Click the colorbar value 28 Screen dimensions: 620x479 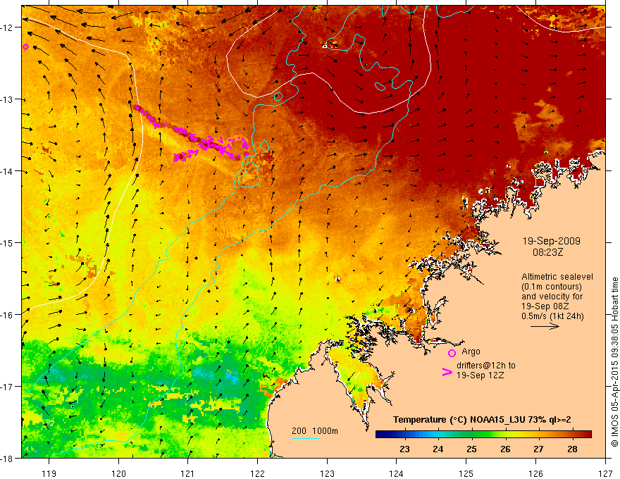572,449
